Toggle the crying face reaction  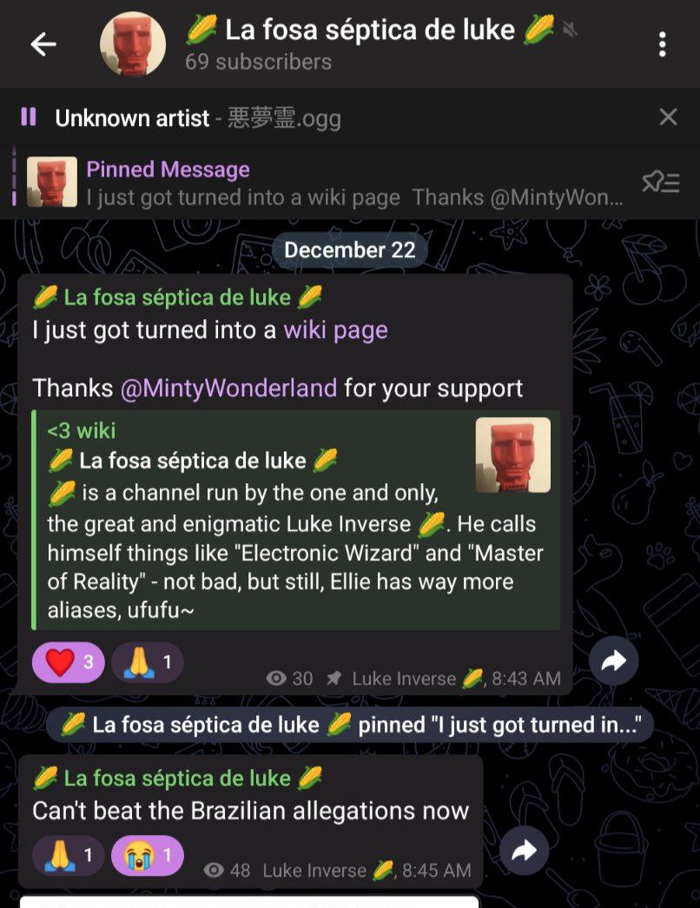pos(148,855)
